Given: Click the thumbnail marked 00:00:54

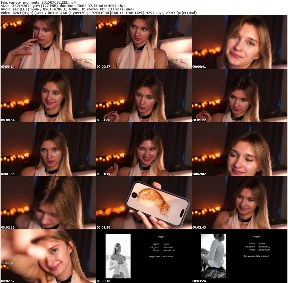Looking at the screenshot, I should (48, 95).
